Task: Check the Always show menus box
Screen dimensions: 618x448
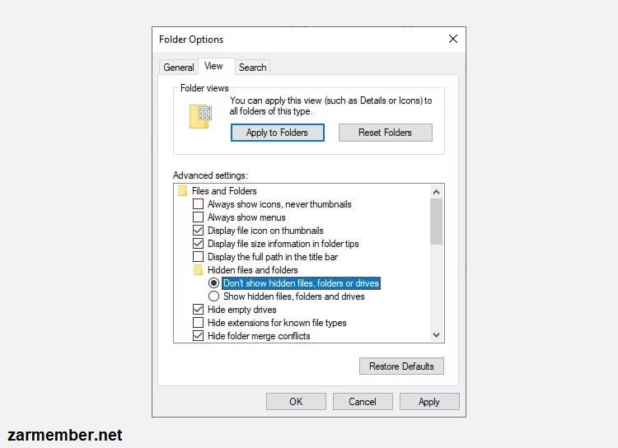Action: pyautogui.click(x=198, y=217)
